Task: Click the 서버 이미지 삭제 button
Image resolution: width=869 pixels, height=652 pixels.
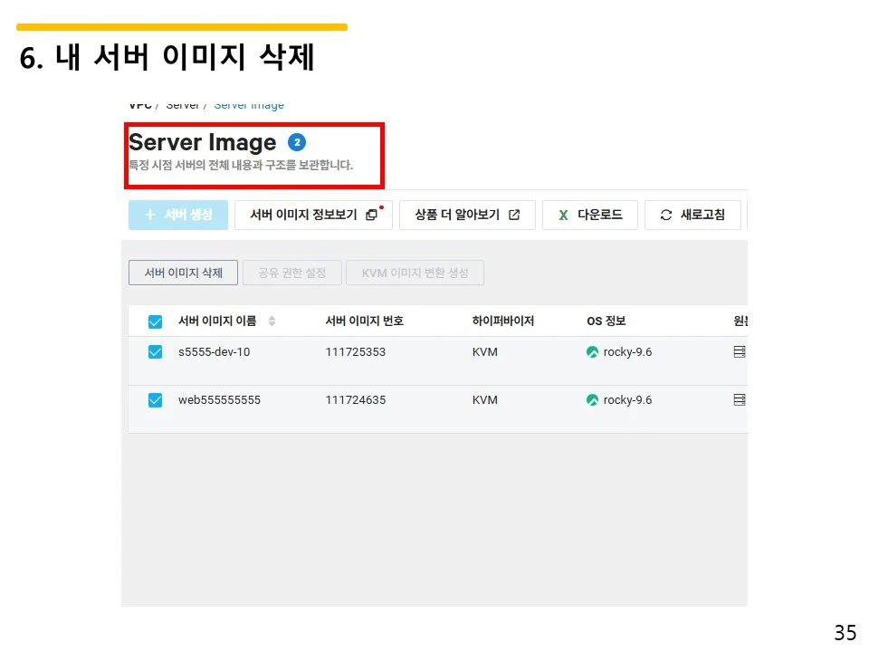Action: (183, 272)
